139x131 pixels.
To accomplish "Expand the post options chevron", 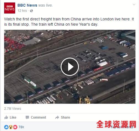I will pos(134,4).
